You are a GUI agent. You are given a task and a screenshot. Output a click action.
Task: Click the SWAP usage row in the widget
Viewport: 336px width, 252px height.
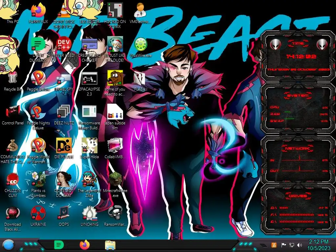pos(299,121)
